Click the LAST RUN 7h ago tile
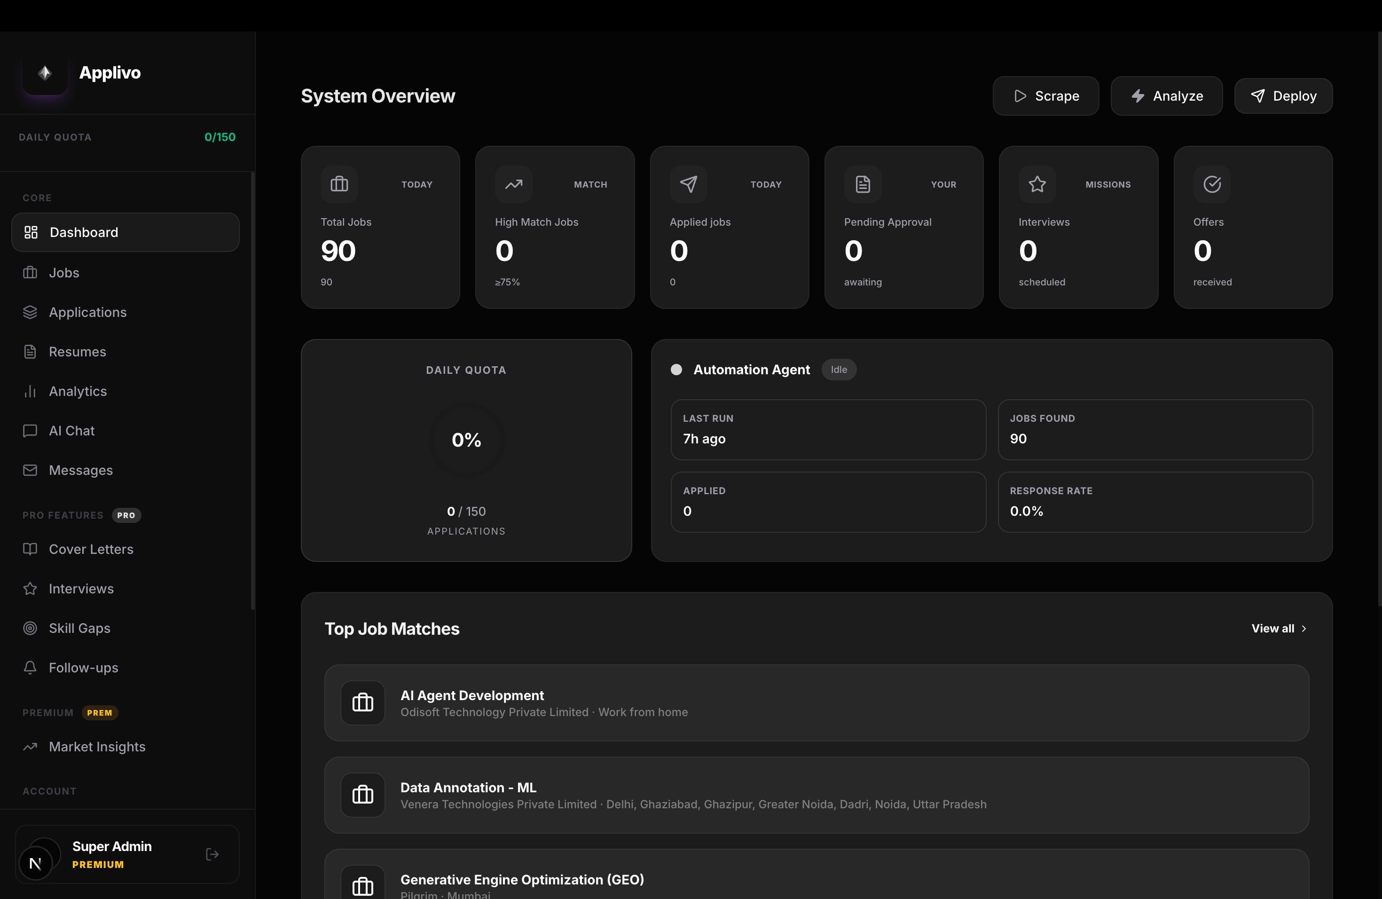This screenshot has width=1382, height=899. (828, 430)
